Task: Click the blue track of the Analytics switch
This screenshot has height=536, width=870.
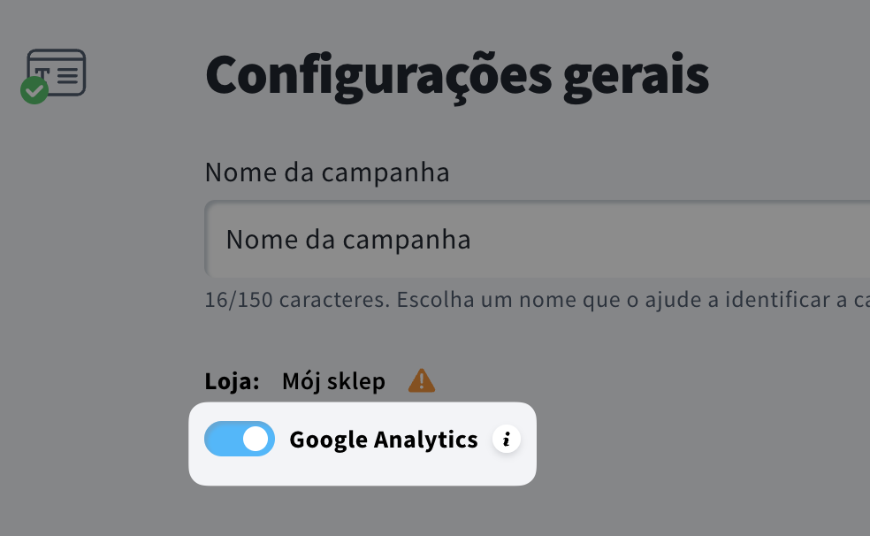Action: point(221,439)
